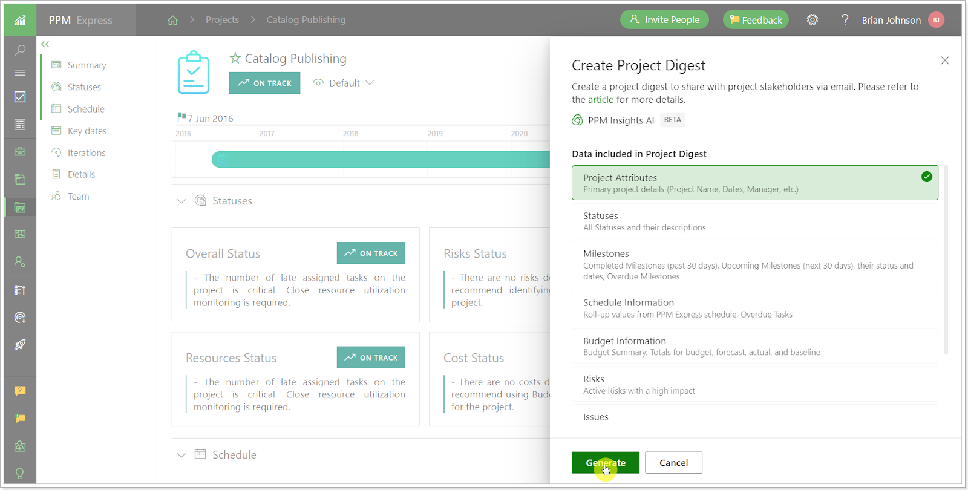Click the Invite People button
This screenshot has height=490, width=968.
click(x=664, y=20)
